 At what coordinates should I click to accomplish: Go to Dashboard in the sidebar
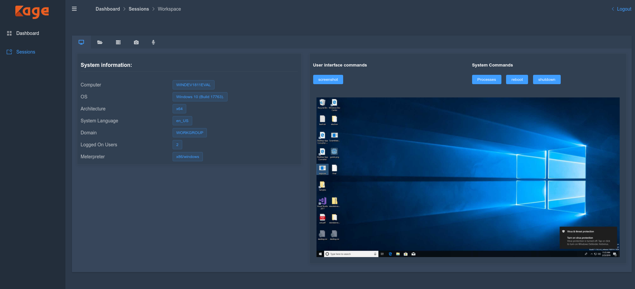28,33
